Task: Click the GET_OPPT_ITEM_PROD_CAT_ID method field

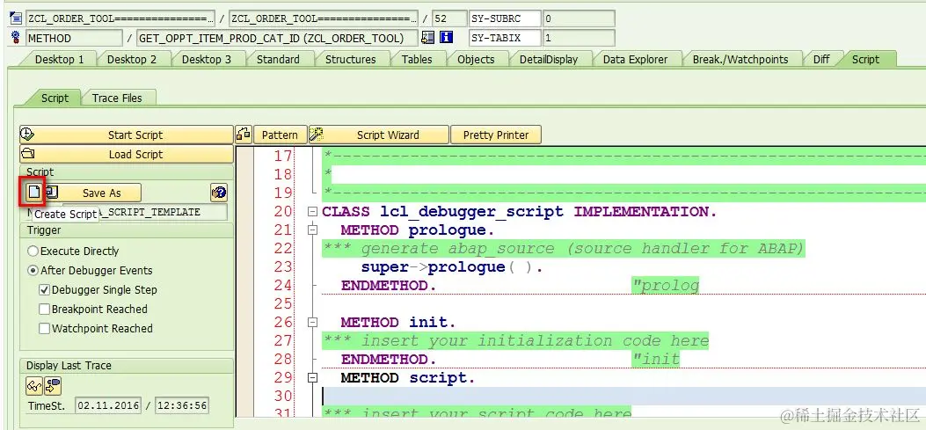Action: [x=277, y=39]
